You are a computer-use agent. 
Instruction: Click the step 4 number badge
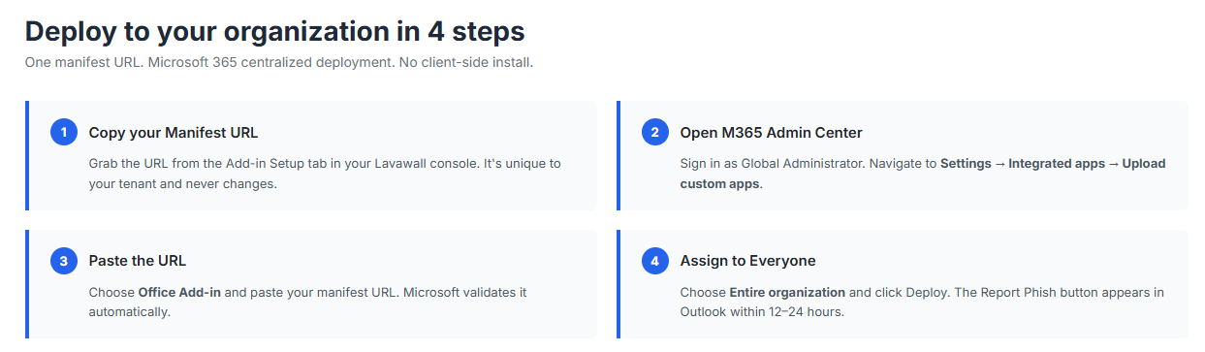point(655,261)
